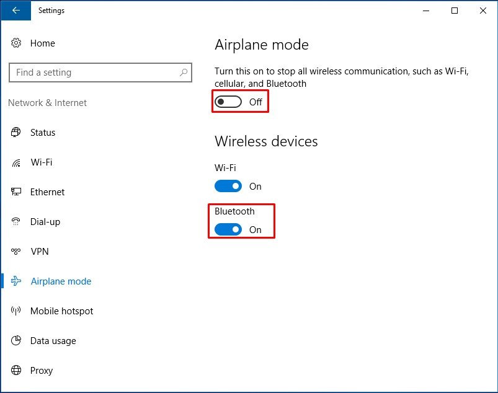This screenshot has width=498, height=393.
Task: Switch to the Status page
Action: click(42, 132)
